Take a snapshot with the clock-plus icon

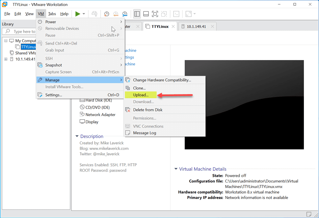[x=106, y=14]
